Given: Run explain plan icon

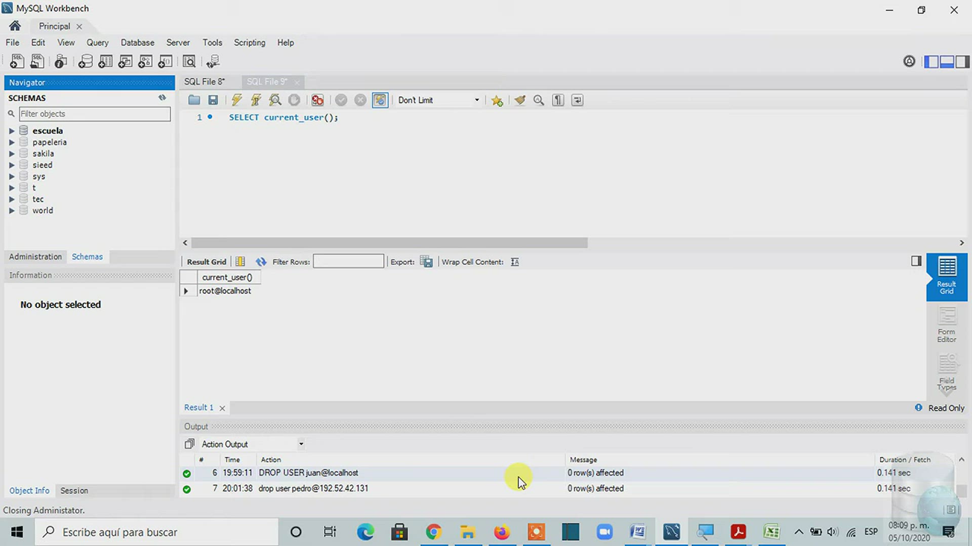Looking at the screenshot, I should (x=275, y=100).
